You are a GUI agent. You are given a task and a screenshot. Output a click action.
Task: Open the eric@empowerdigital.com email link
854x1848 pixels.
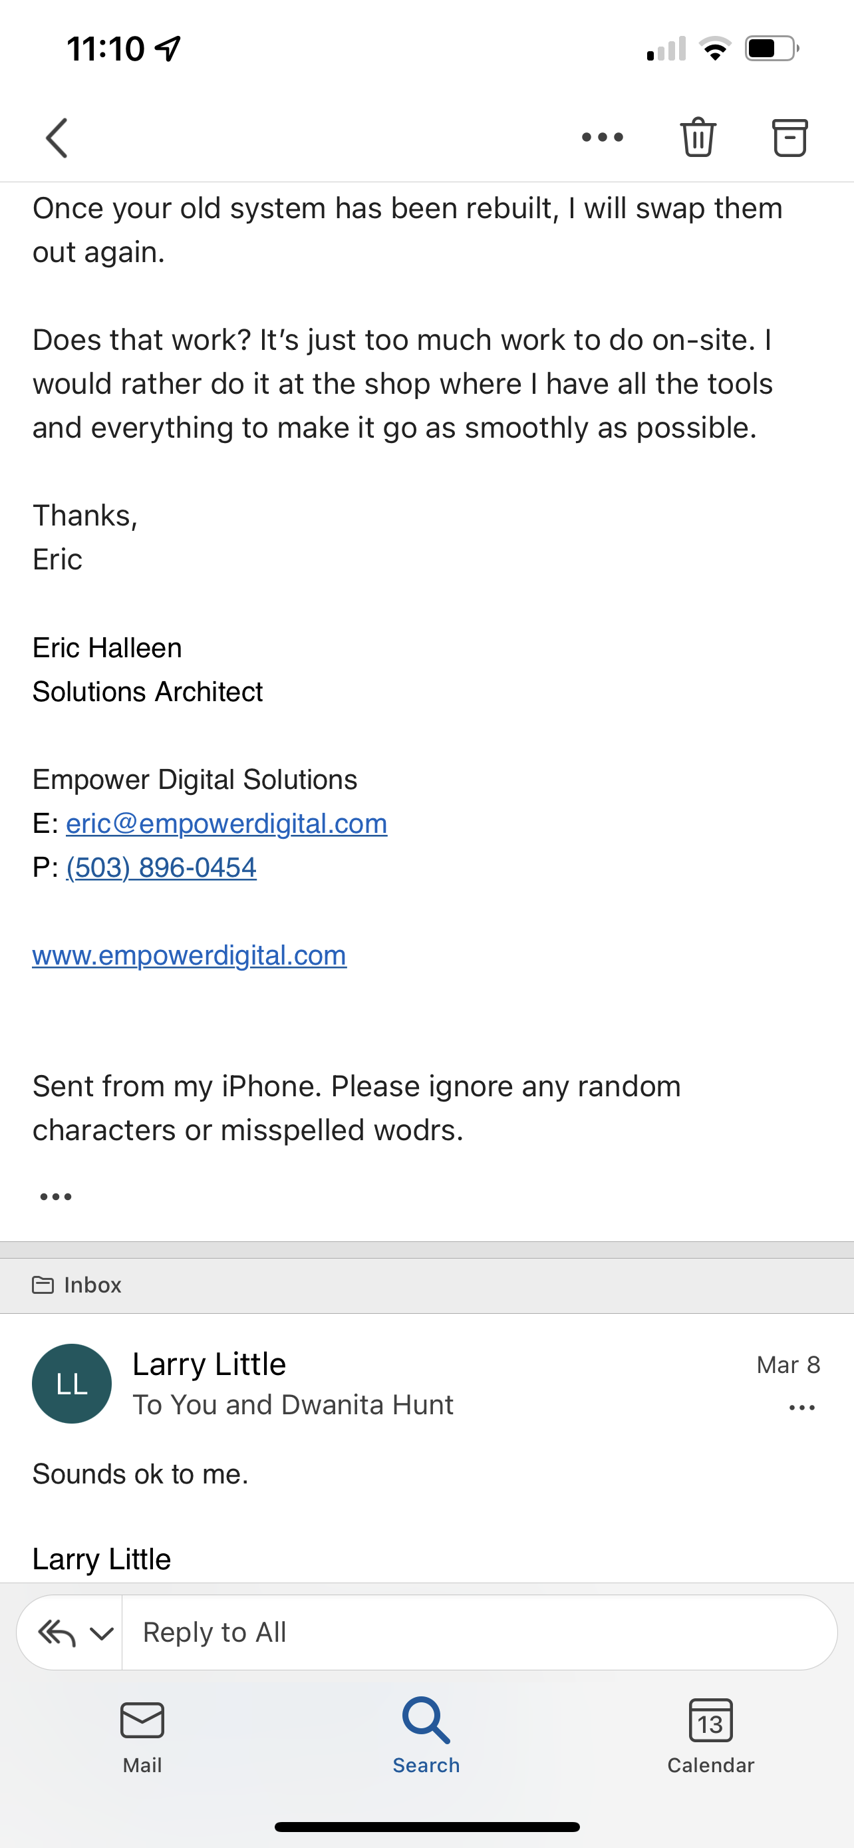227,824
